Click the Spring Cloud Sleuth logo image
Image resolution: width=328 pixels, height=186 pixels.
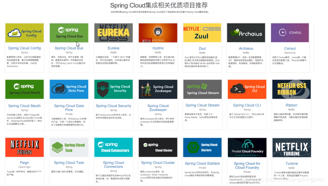pyautogui.click(x=24, y=89)
